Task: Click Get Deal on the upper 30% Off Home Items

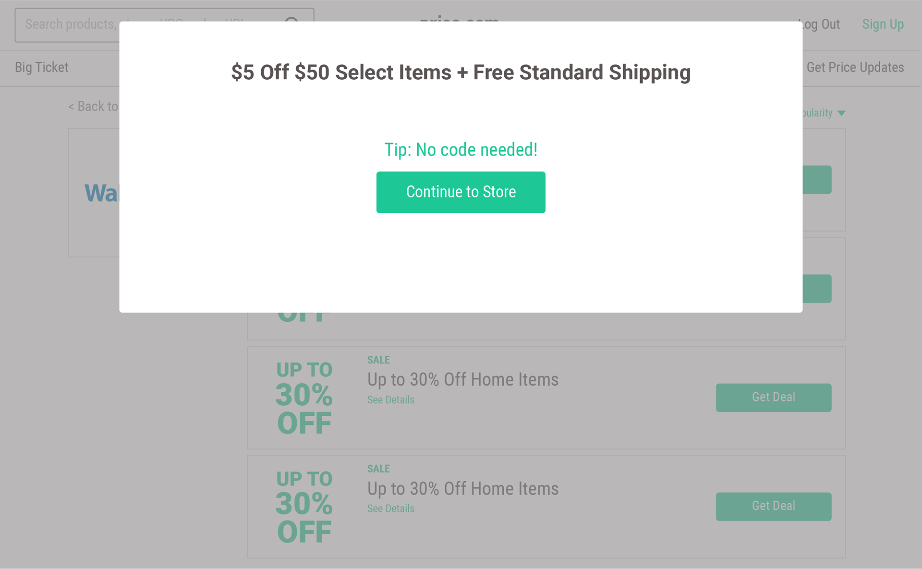Action: pos(774,397)
